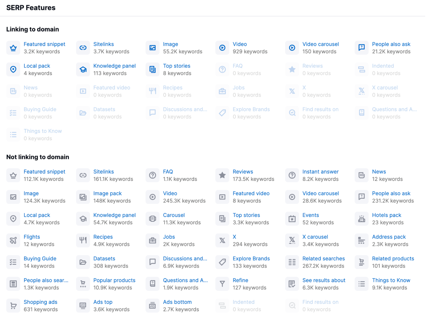Screen dimensions: 427x320
Task: Open Video carousel link showing 150 keywords
Action: (321, 44)
